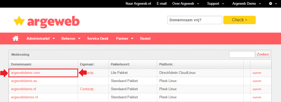Open the Support dropdown menu
This screenshot has height=102, width=281.
[x=216, y=4]
